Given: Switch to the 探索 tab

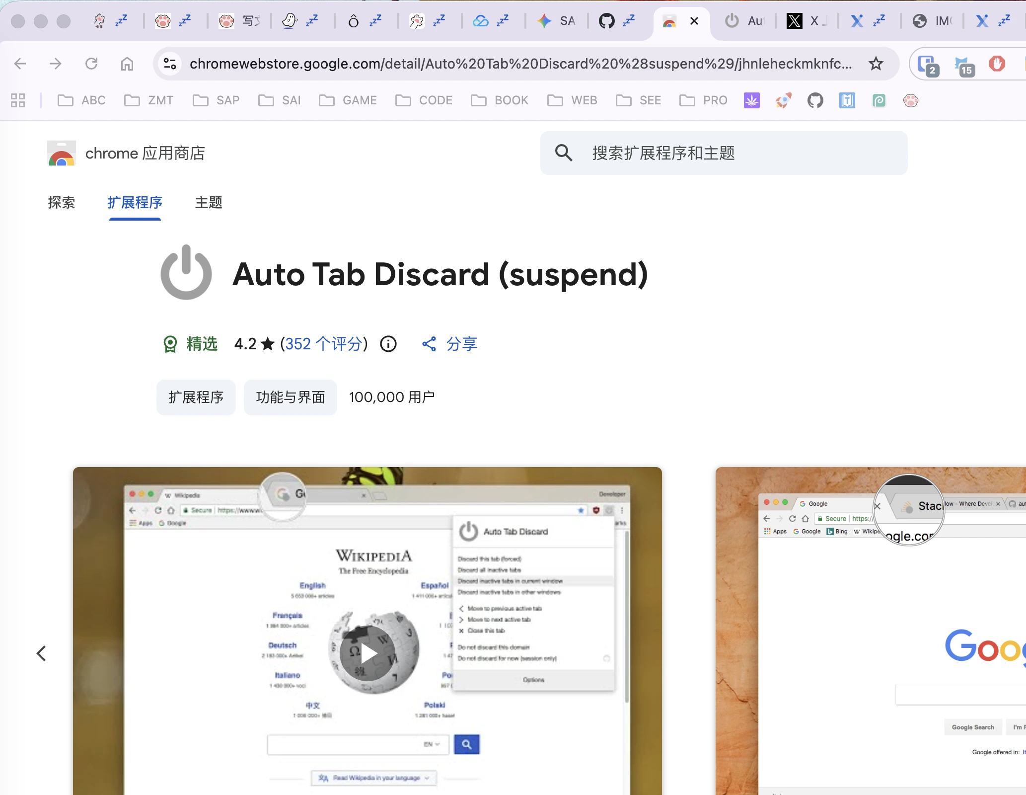Looking at the screenshot, I should (x=61, y=203).
